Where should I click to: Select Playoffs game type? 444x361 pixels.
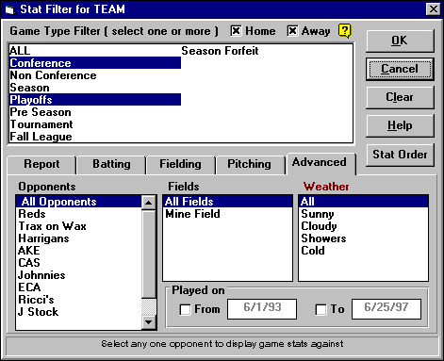(x=95, y=100)
